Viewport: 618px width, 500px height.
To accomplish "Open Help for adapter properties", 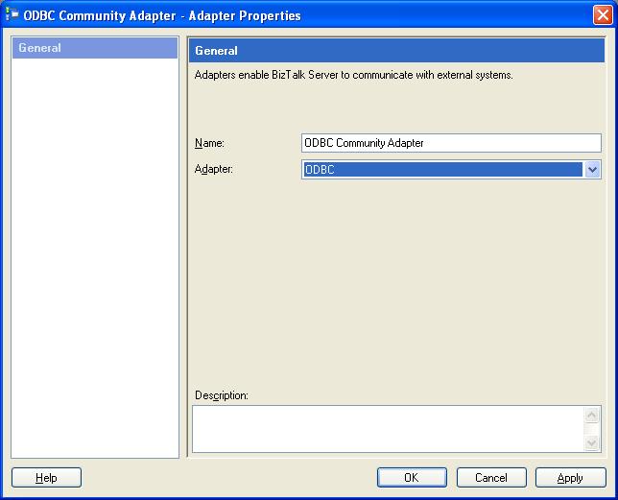I will [x=46, y=478].
